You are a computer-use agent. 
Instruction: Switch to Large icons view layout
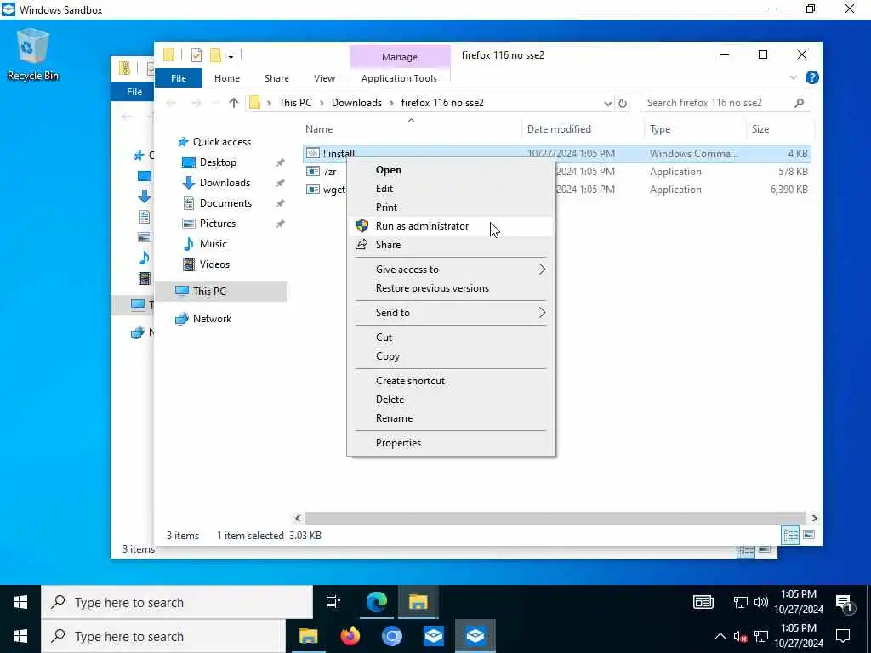click(810, 536)
